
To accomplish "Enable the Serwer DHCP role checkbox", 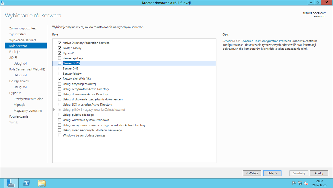I will (x=60, y=63).
